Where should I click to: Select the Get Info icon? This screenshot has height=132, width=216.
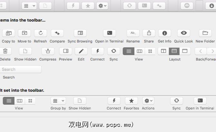[165, 33]
